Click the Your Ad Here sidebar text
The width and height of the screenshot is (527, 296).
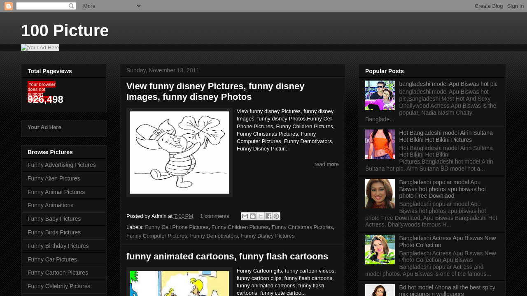[44, 127]
